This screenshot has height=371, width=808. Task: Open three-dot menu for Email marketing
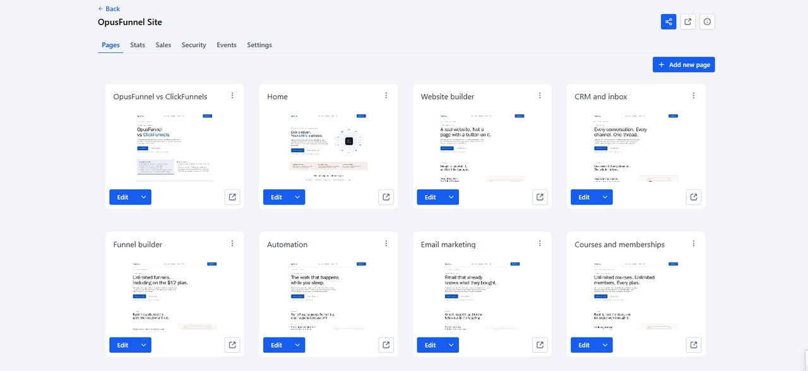pyautogui.click(x=540, y=244)
